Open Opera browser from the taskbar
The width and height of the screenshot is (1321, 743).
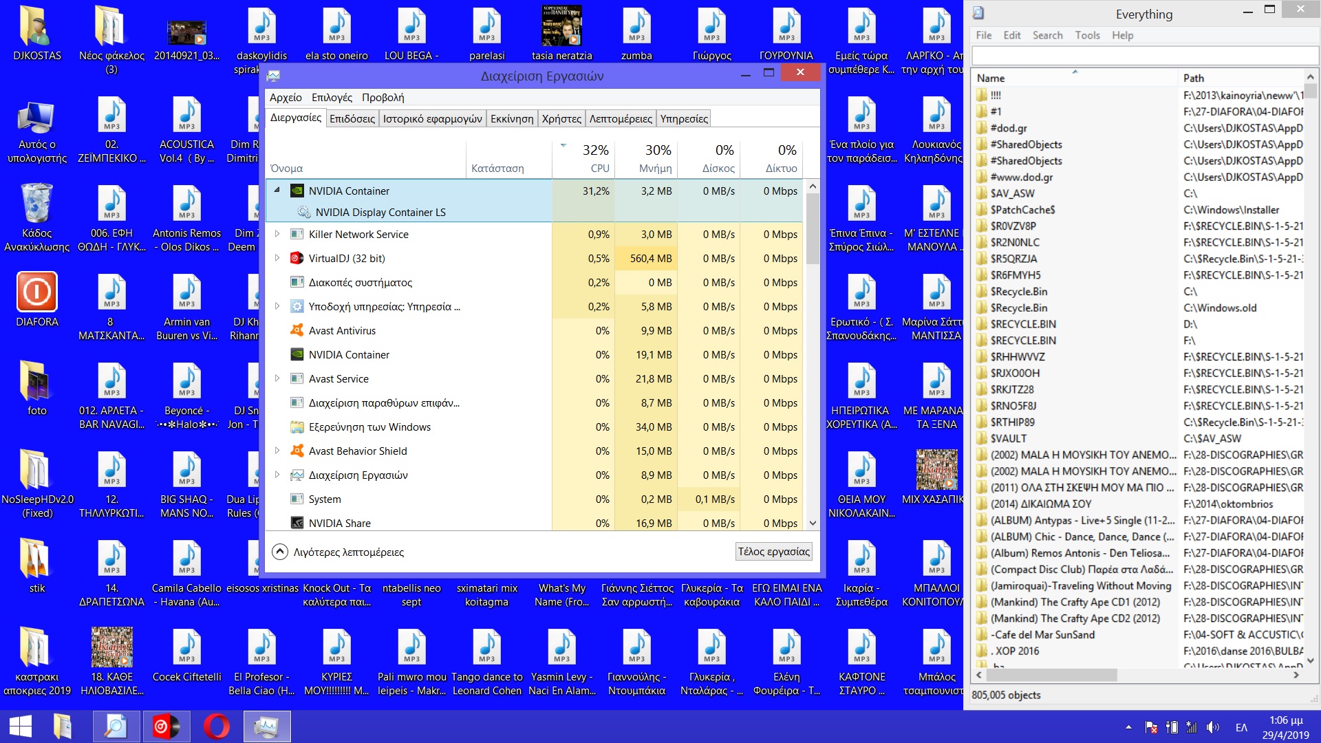216,726
